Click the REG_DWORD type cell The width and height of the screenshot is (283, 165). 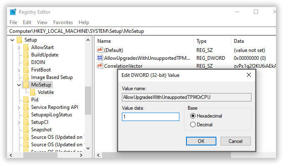[x=211, y=58]
